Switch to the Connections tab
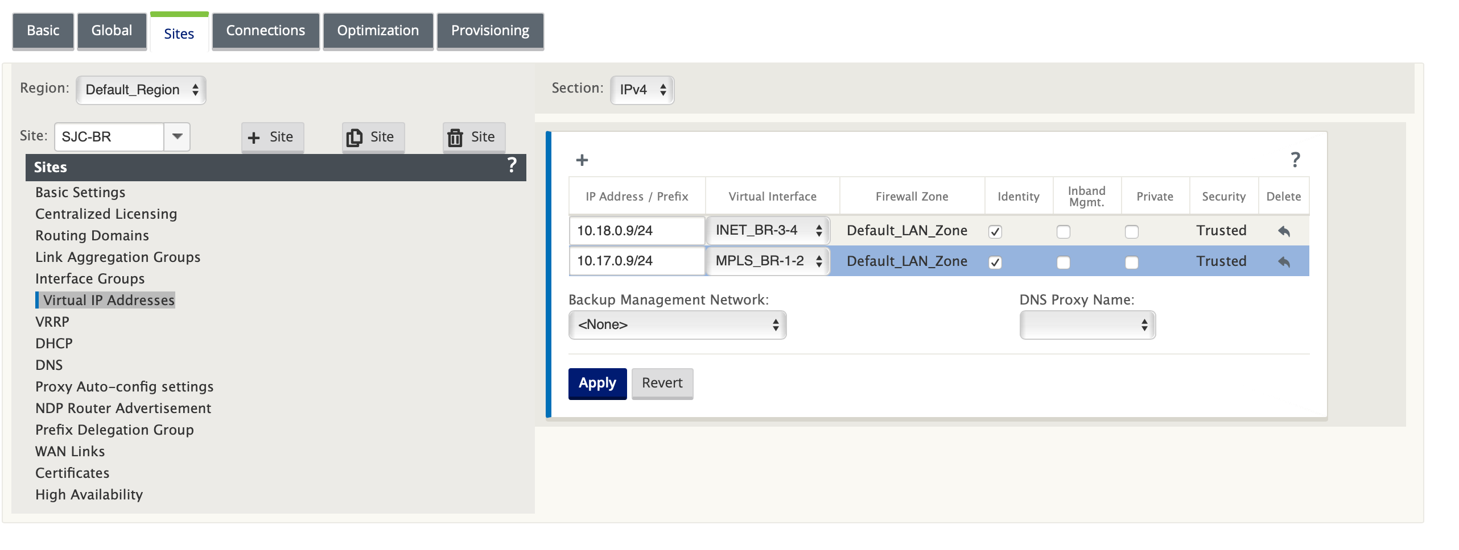The height and width of the screenshot is (550, 1459). [x=266, y=31]
